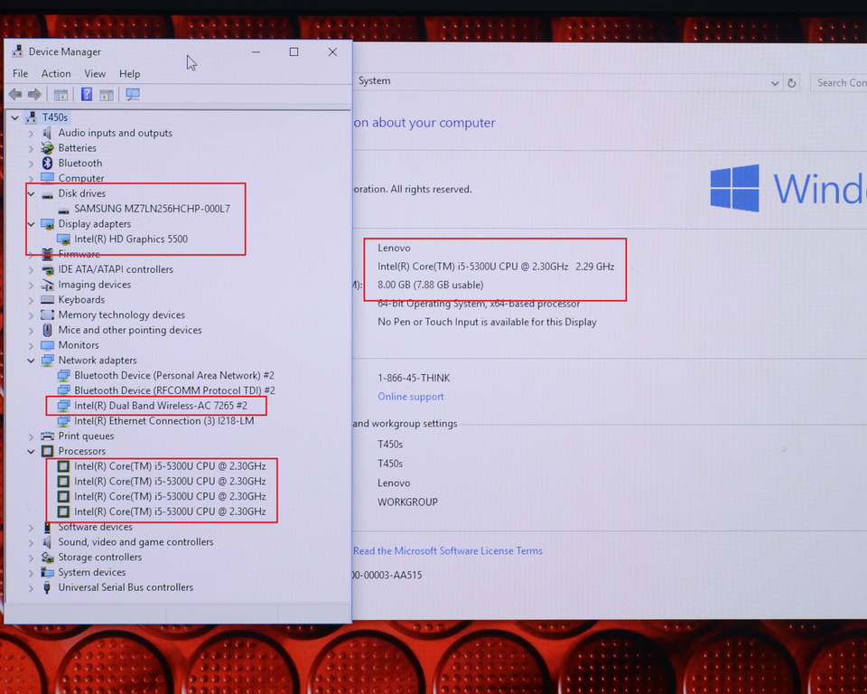Click the Disk drives category icon

coord(48,193)
